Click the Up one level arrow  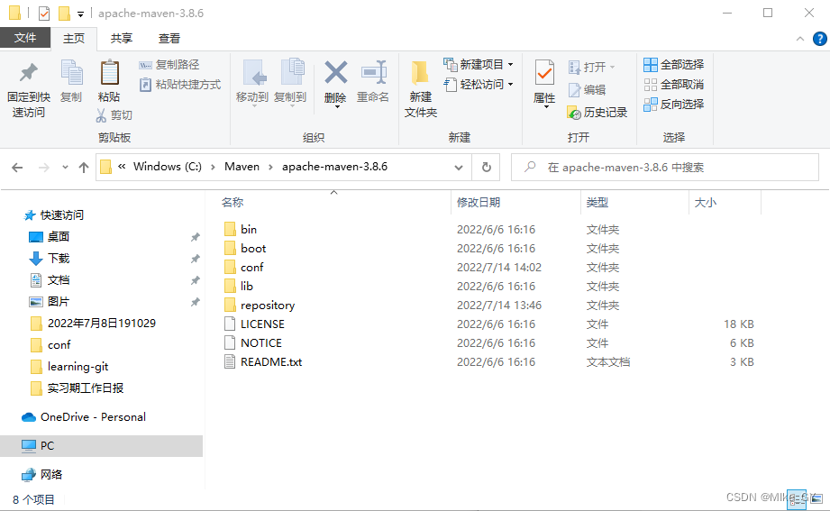coord(84,168)
